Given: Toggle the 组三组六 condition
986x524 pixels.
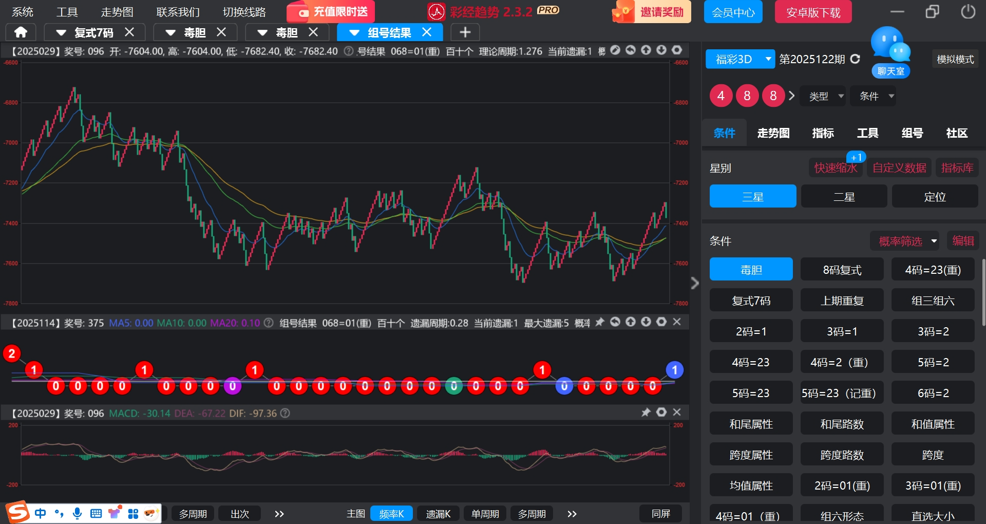Looking at the screenshot, I should pos(933,300).
